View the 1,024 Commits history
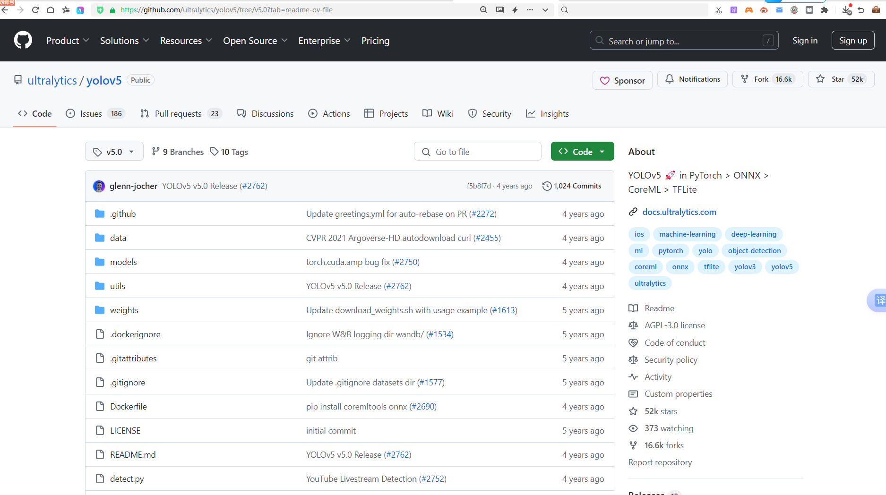 pos(572,186)
